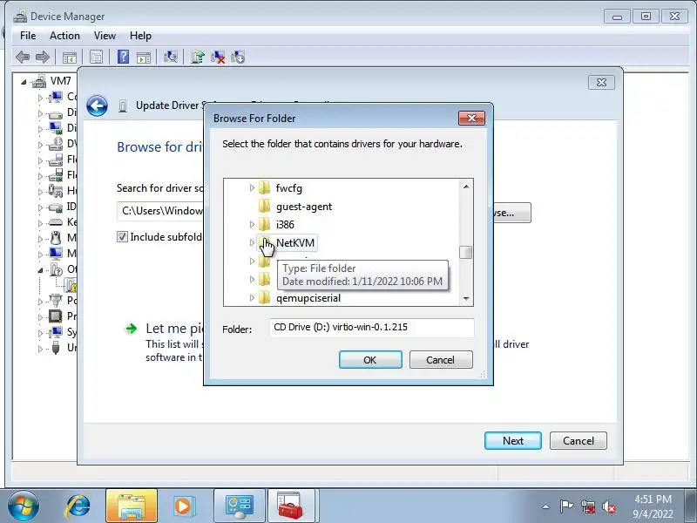This screenshot has height=523, width=697.
Task: Click the blue Help question-mark toolbar icon
Action: [x=123, y=57]
